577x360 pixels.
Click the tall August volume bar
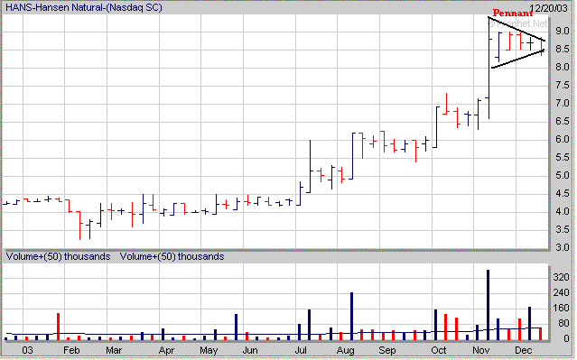coord(351,317)
